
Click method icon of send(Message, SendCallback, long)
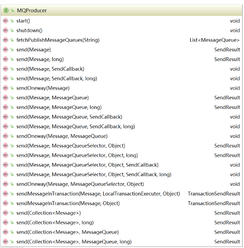click(x=5, y=78)
